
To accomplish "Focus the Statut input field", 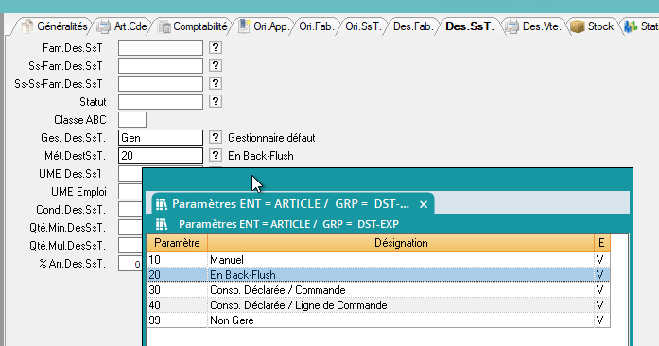I will pyautogui.click(x=161, y=102).
